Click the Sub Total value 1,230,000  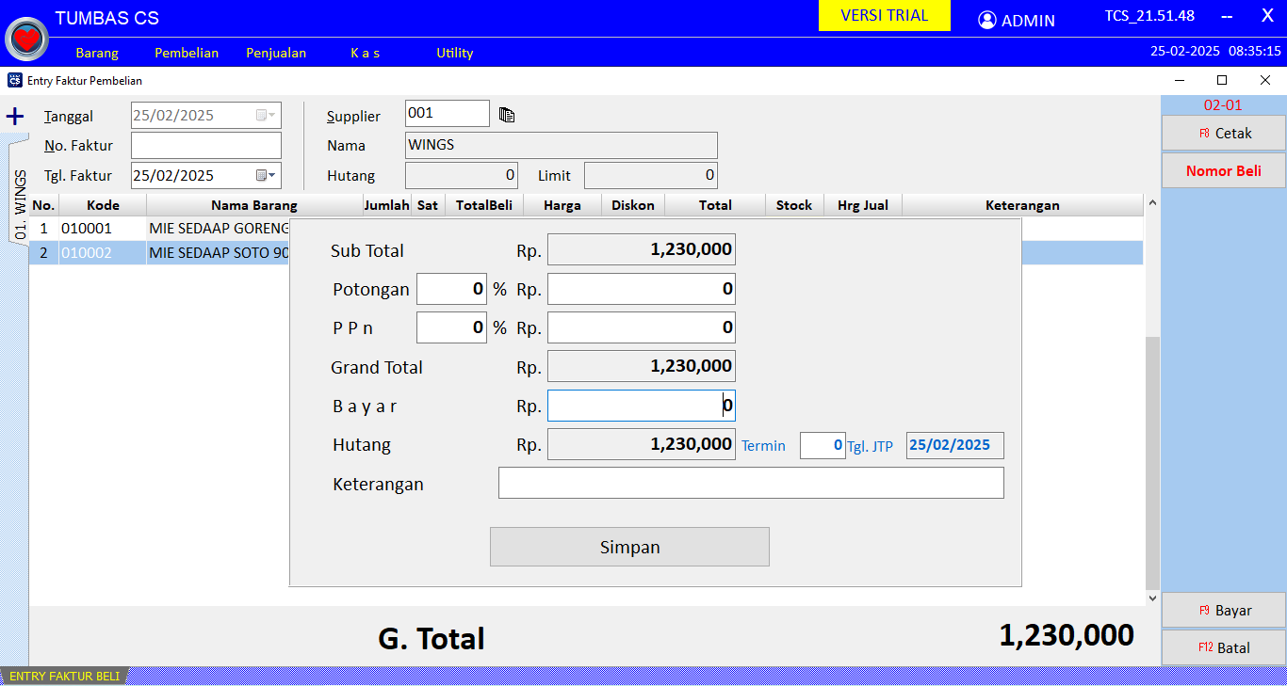641,249
